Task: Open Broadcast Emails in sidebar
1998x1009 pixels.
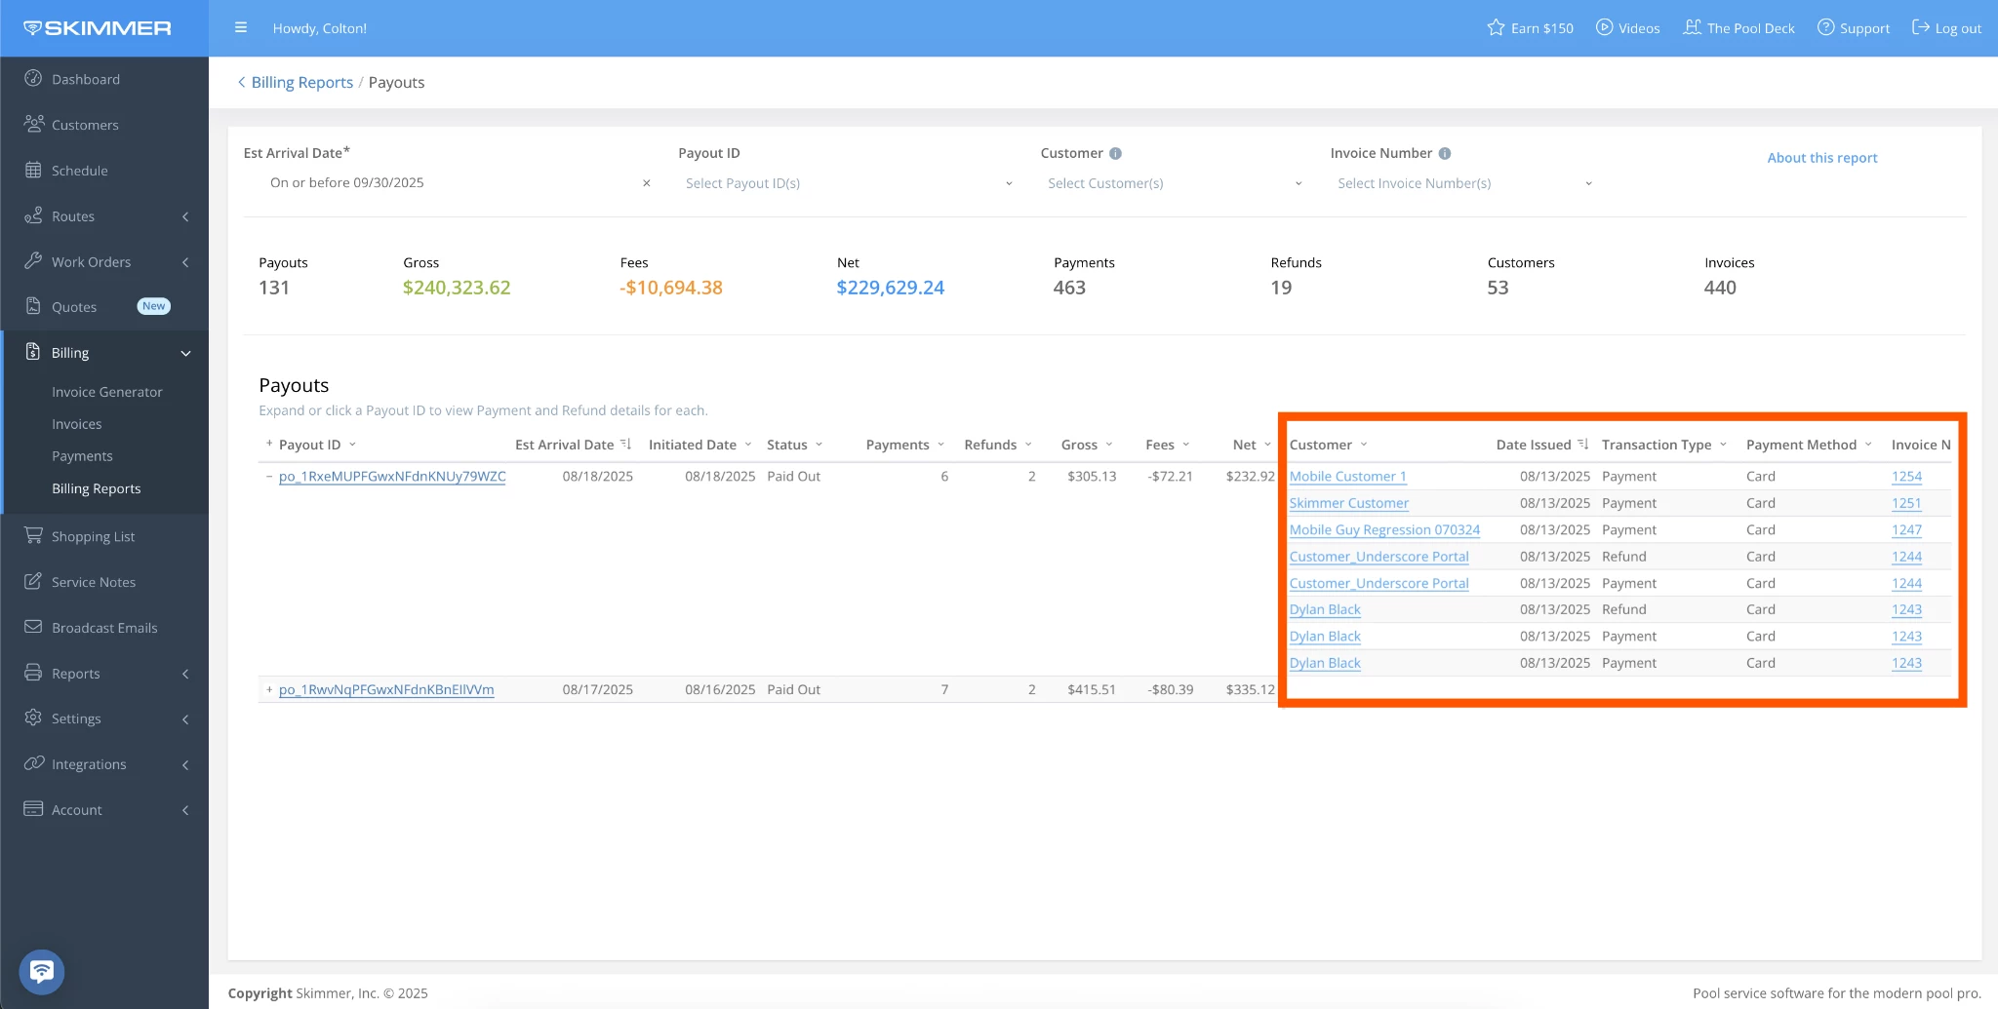Action: click(104, 628)
